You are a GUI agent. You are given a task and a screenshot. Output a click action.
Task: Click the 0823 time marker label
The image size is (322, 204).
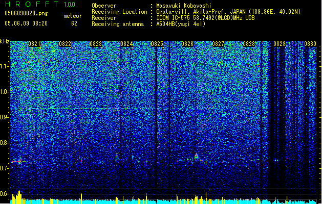(x=96, y=44)
